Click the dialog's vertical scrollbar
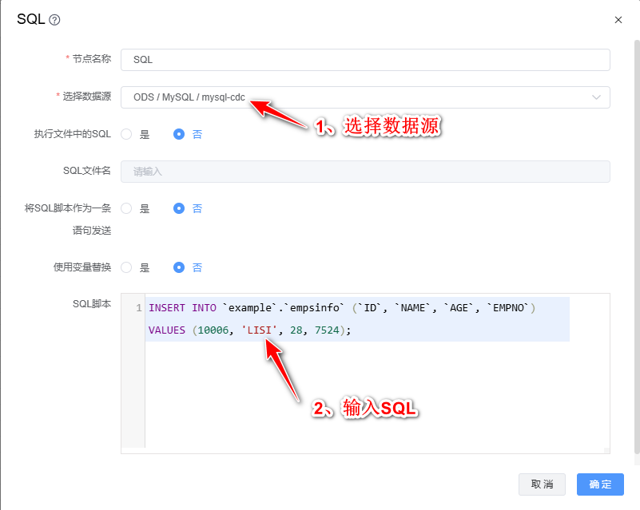 pos(637,239)
